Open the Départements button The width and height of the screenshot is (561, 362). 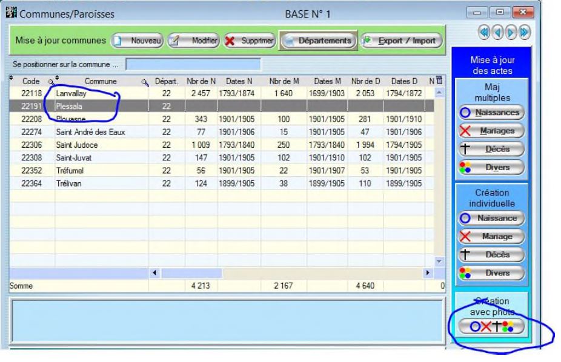click(x=319, y=41)
